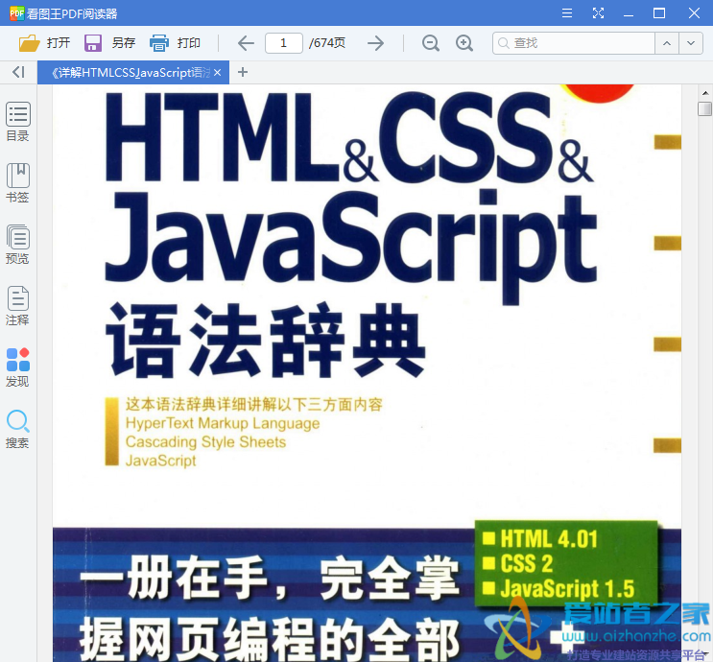Go to previous page with left arrow
Screen dimensions: 713x662
click(246, 43)
